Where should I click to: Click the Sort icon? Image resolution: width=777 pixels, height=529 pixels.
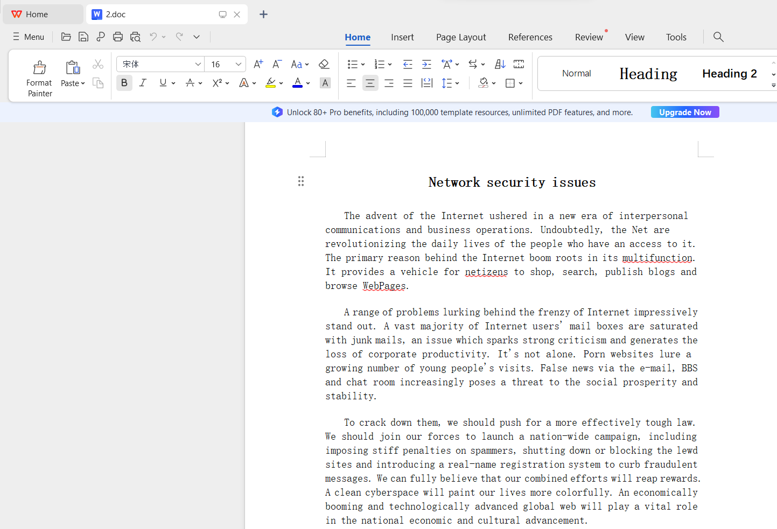click(500, 64)
